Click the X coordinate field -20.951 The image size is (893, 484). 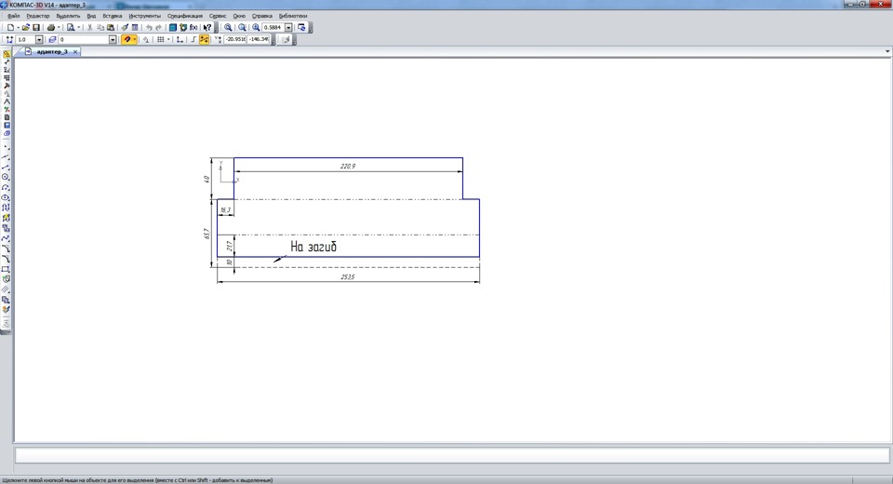click(x=235, y=39)
